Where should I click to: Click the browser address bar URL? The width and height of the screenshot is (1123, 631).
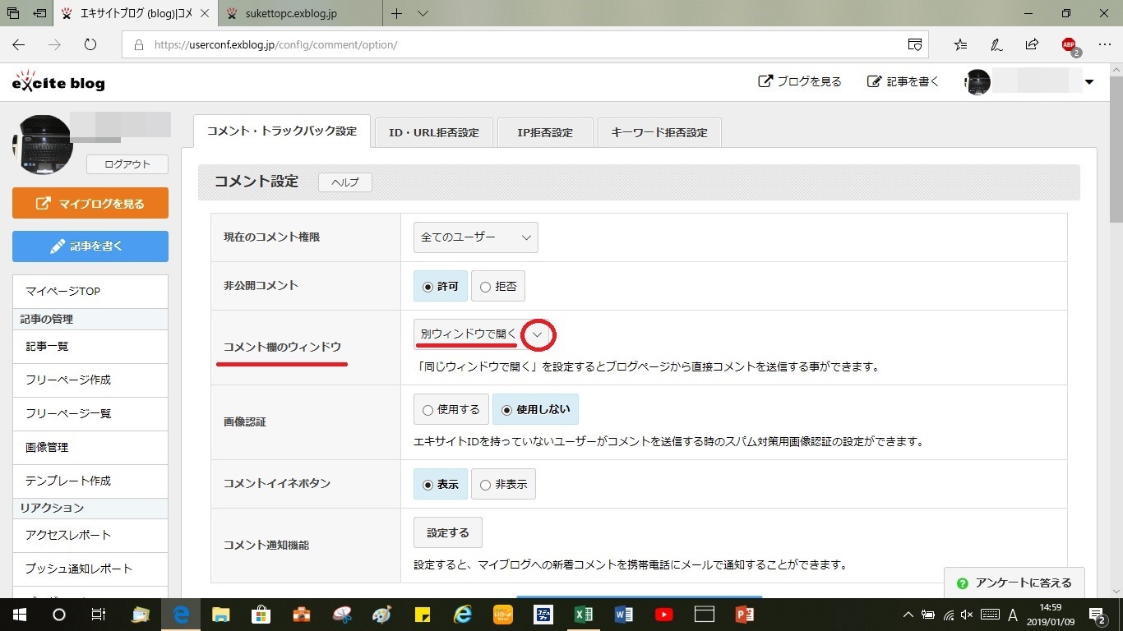click(276, 44)
